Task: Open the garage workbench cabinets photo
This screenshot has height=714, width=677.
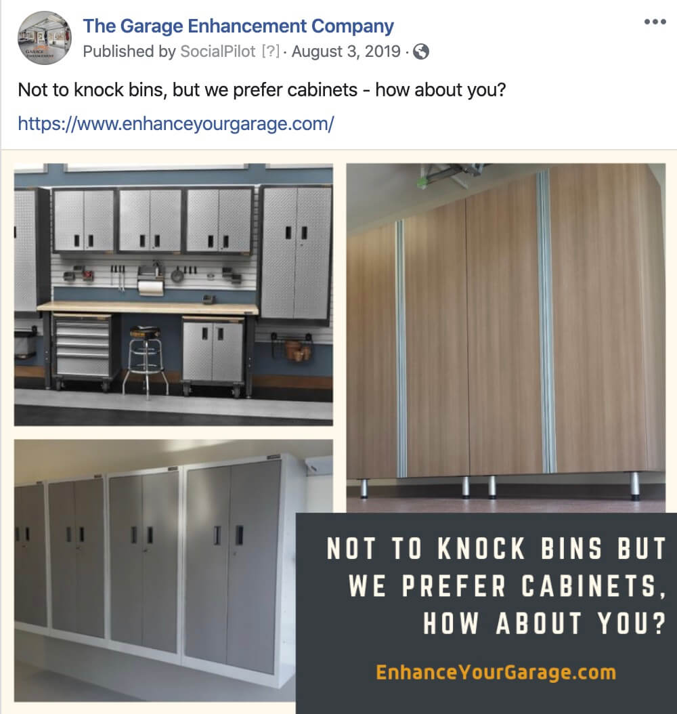Action: [173, 295]
